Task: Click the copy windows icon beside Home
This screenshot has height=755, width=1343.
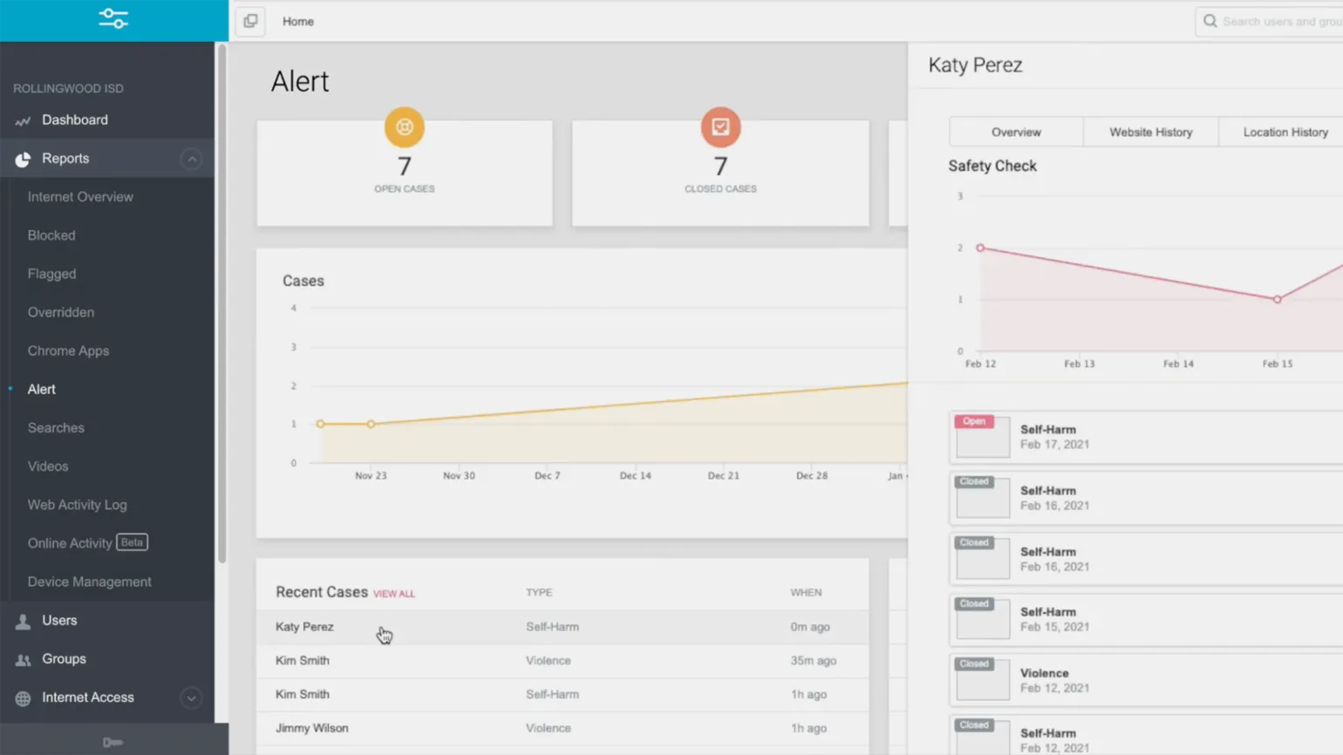Action: click(250, 21)
